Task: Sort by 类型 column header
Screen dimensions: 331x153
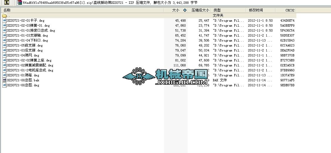Action: click(228, 10)
